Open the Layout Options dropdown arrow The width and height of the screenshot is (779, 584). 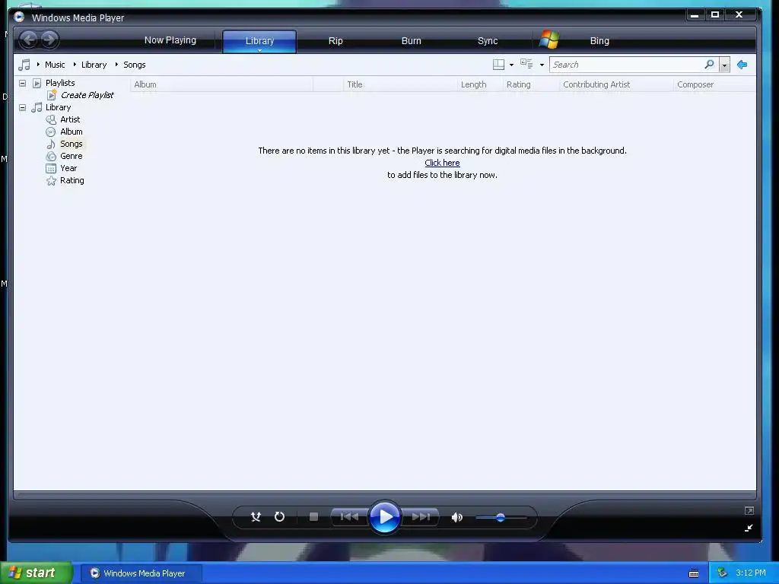point(511,65)
